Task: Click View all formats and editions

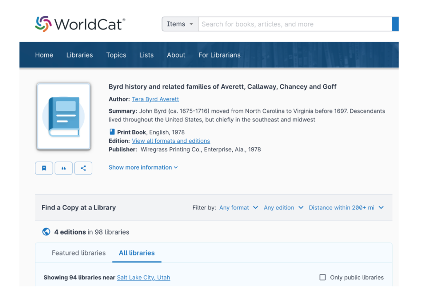Action: (x=171, y=141)
